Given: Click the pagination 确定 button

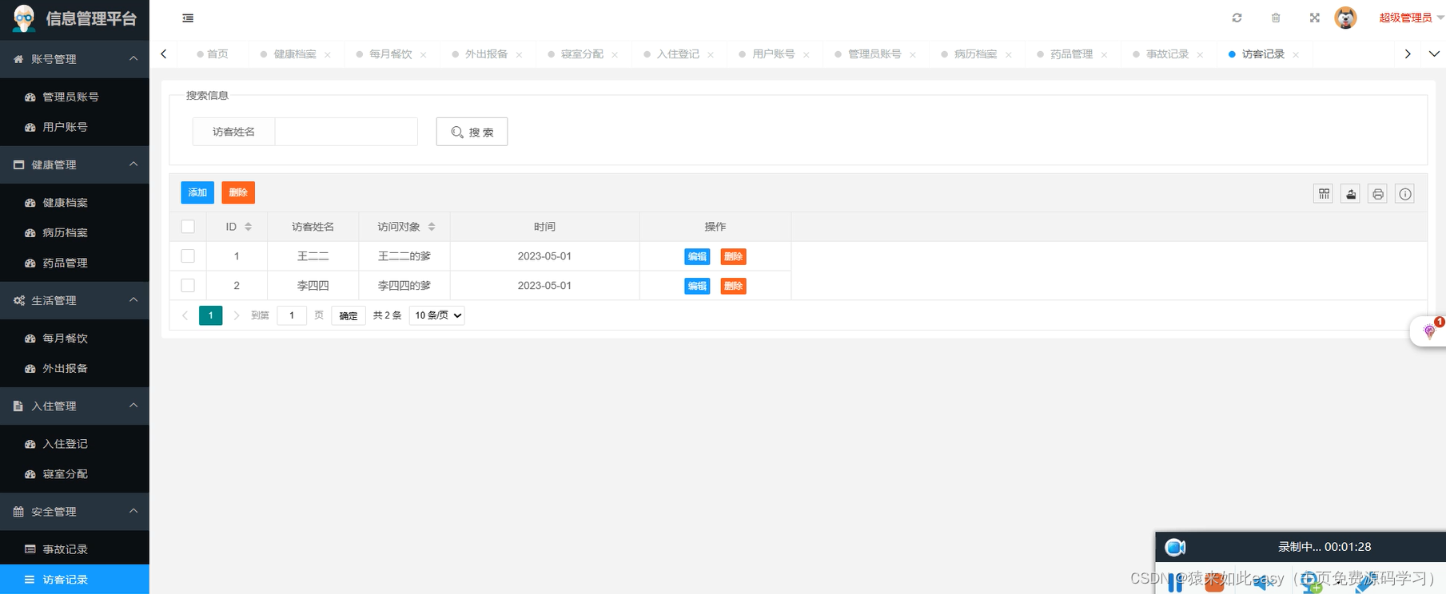Looking at the screenshot, I should [349, 315].
